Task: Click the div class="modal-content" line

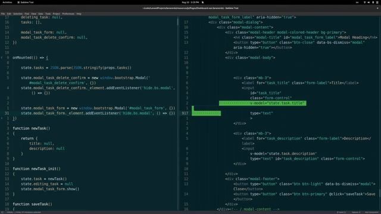Action: 245,27
